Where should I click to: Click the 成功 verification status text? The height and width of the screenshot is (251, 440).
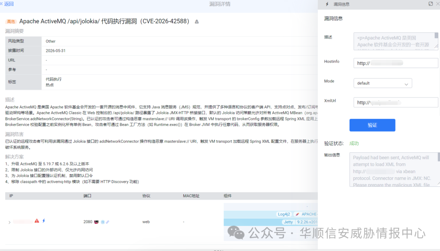[x=354, y=143]
